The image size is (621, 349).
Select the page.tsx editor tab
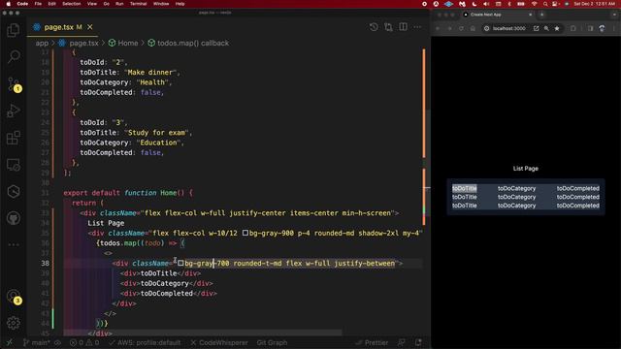pyautogui.click(x=62, y=27)
